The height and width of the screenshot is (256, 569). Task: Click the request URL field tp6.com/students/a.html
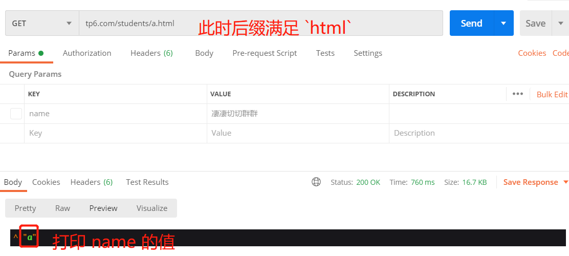point(261,23)
